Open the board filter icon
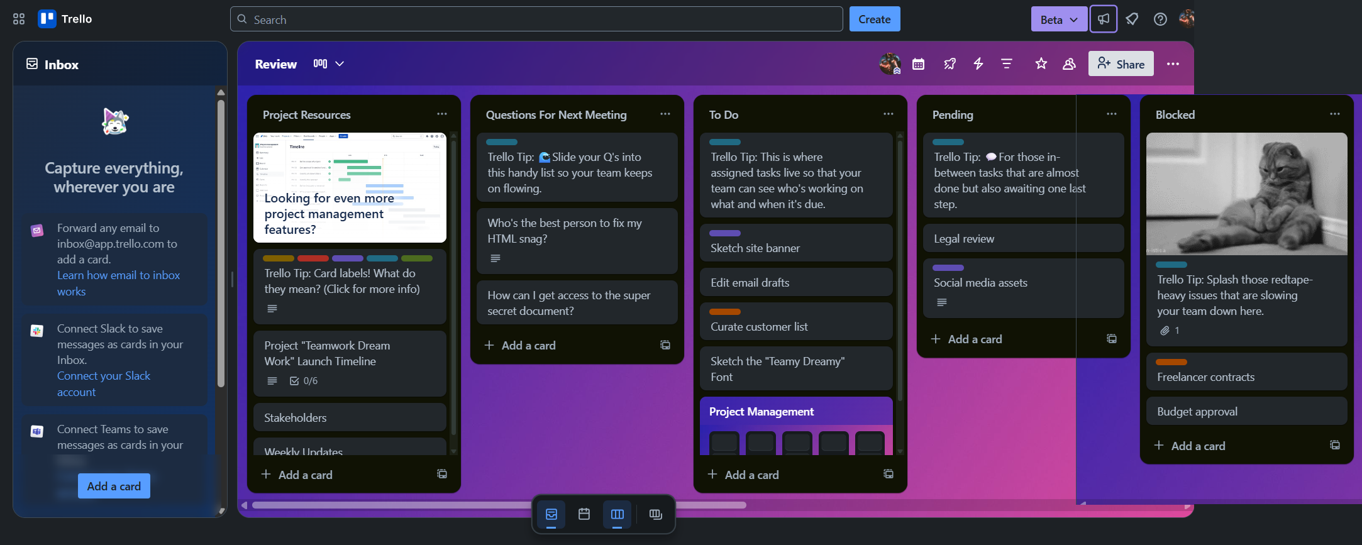Image resolution: width=1362 pixels, height=545 pixels. point(1007,64)
